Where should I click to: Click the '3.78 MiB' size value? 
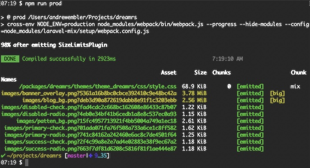tap(194, 93)
